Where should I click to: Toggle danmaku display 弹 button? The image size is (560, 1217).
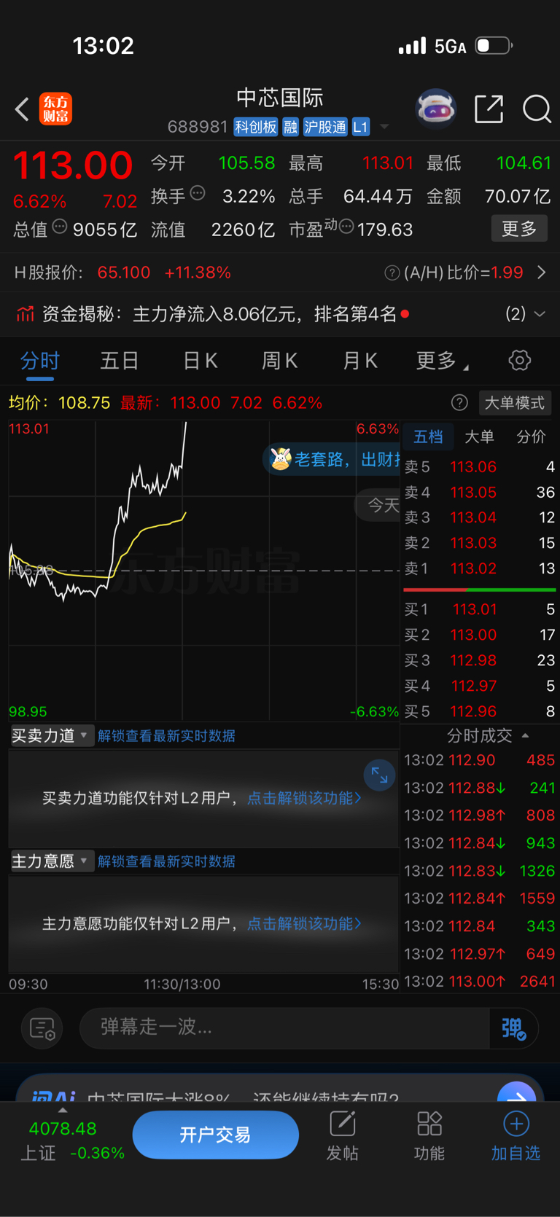(x=514, y=1028)
